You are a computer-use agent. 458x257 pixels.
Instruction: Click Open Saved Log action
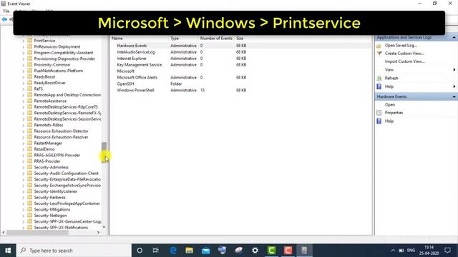coord(401,46)
